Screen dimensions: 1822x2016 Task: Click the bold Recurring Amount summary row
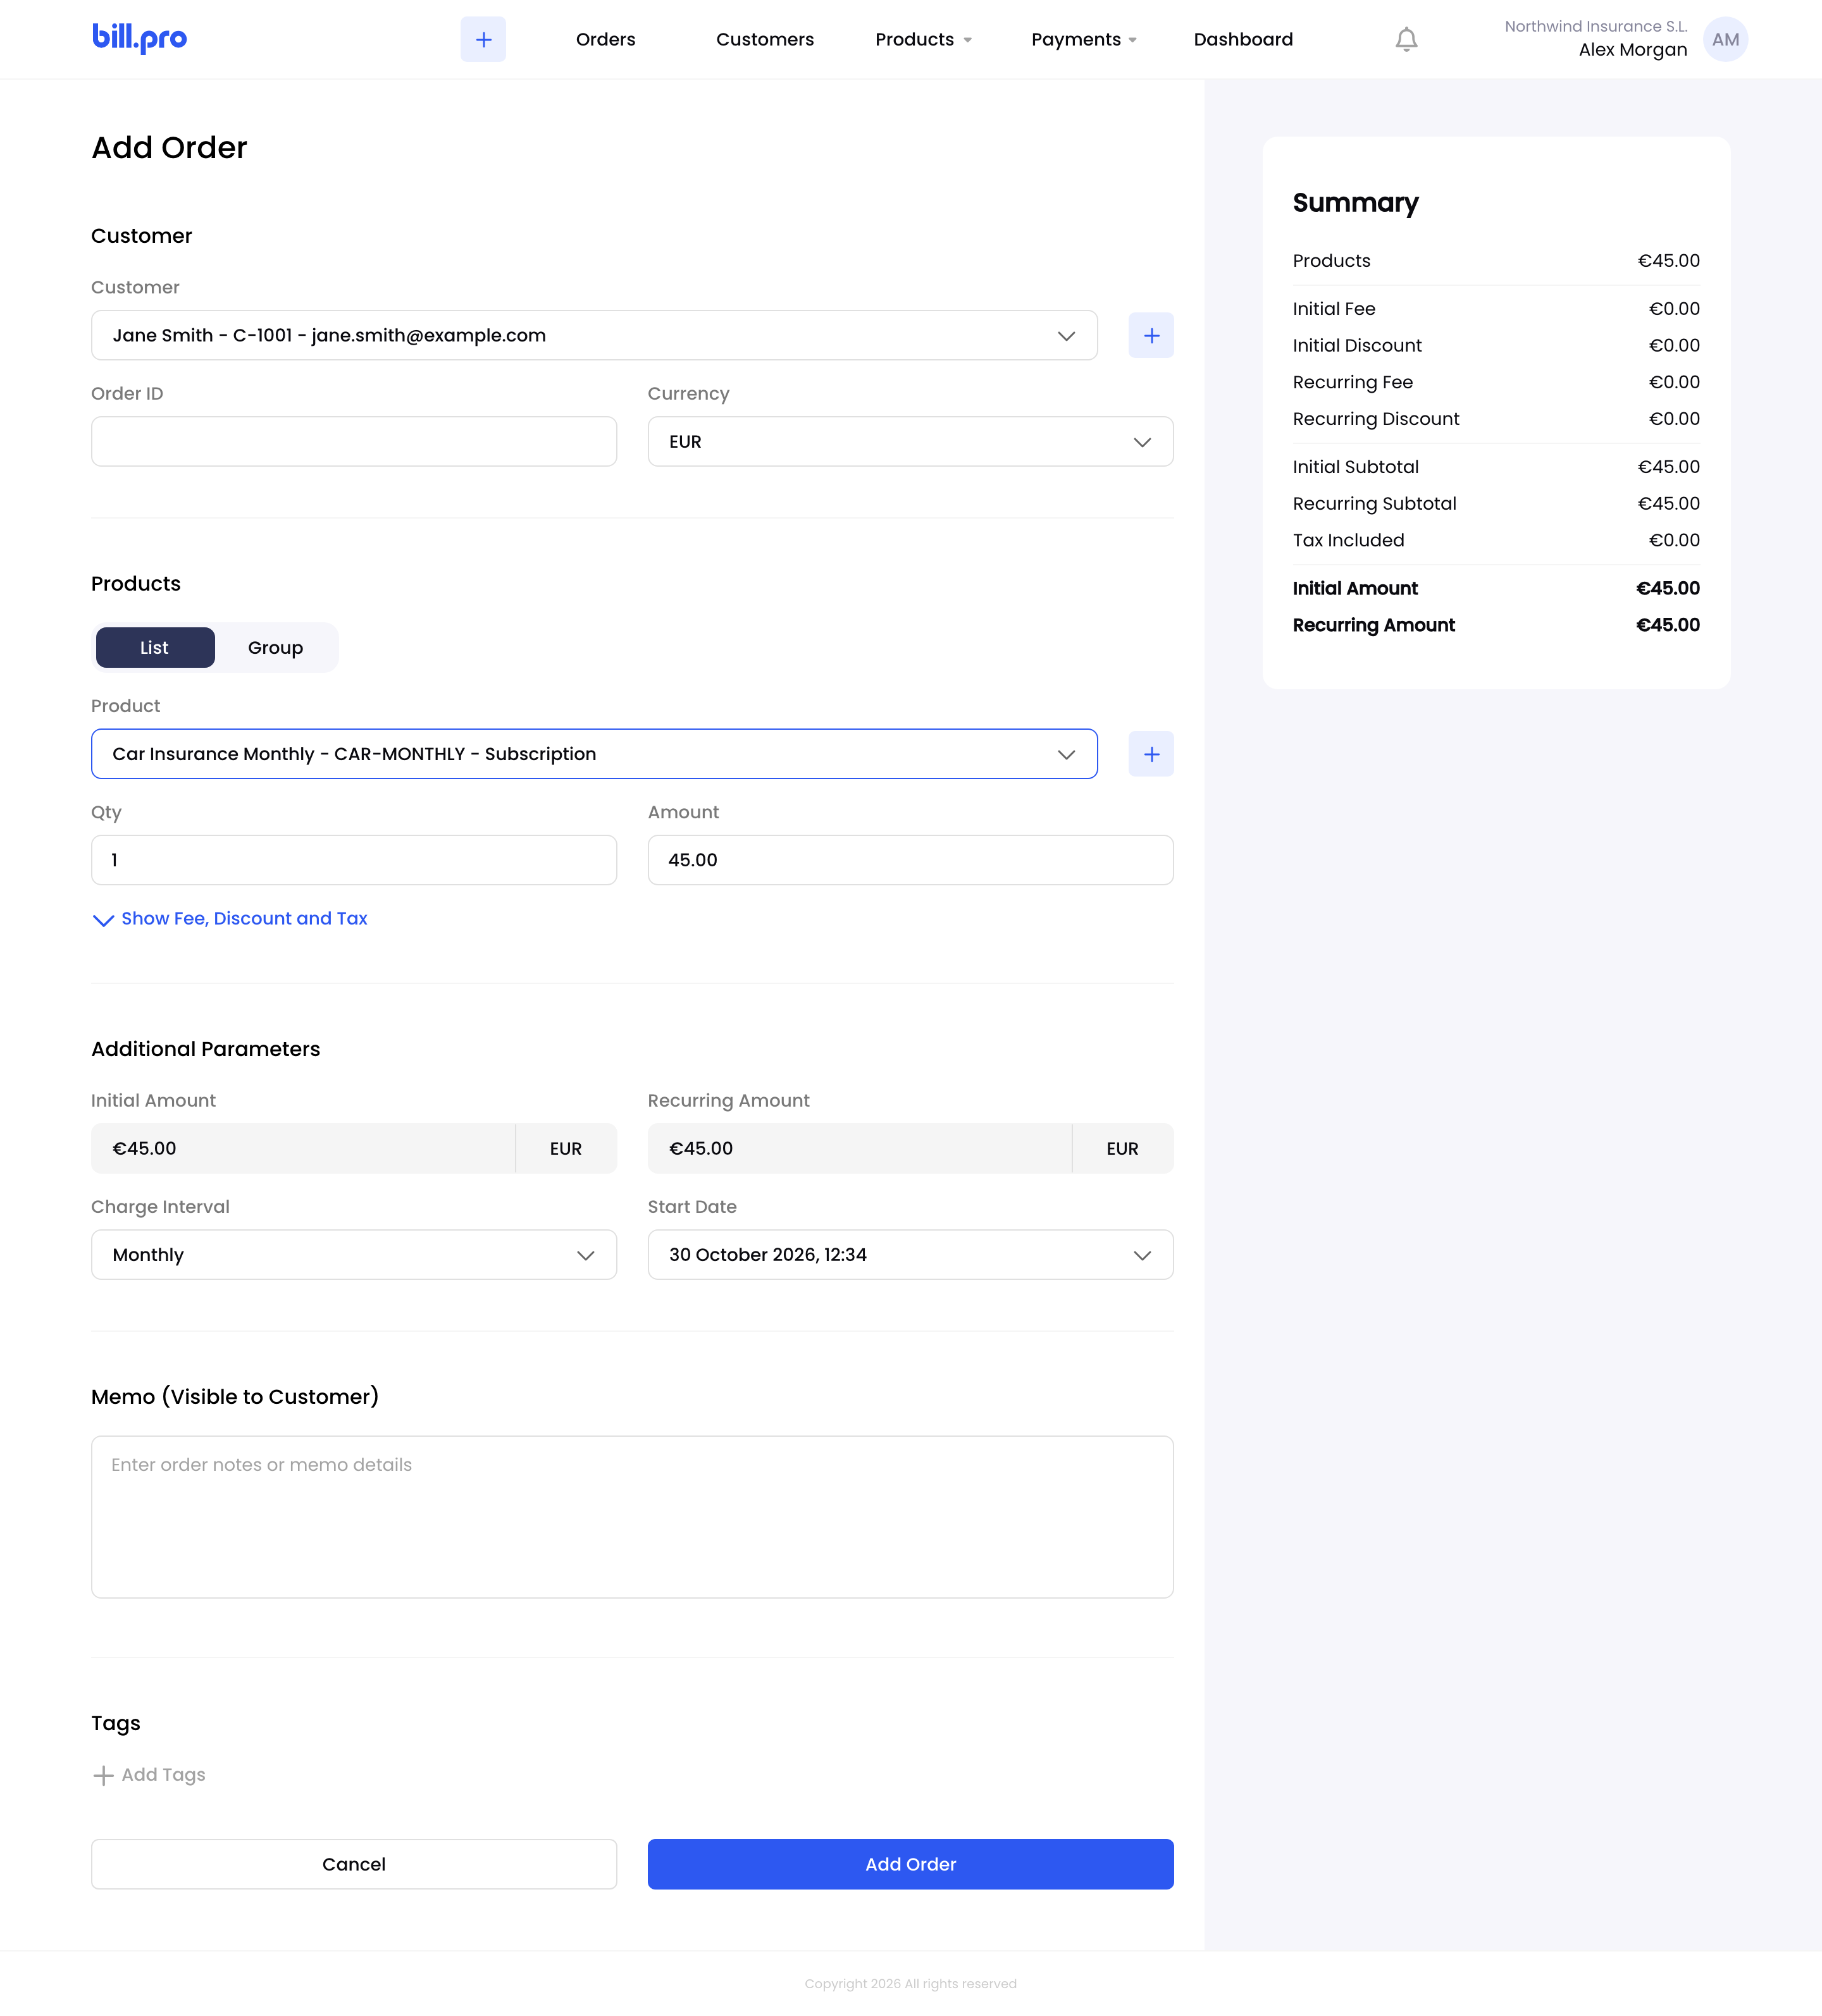point(1496,625)
